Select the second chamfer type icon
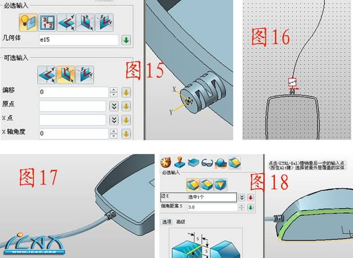The height and width of the screenshot is (258, 353). [x=207, y=185]
